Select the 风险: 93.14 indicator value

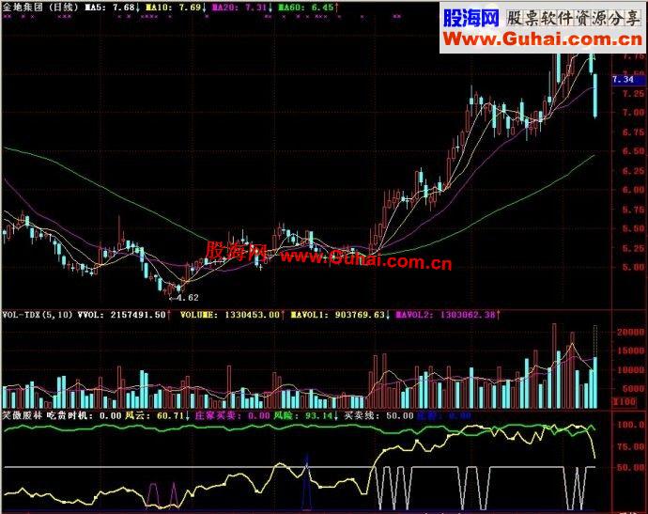tap(306, 415)
